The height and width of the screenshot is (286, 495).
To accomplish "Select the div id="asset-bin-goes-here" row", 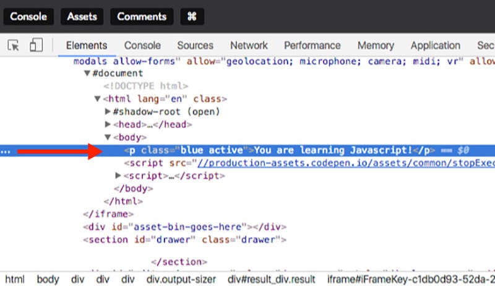I will [x=184, y=227].
